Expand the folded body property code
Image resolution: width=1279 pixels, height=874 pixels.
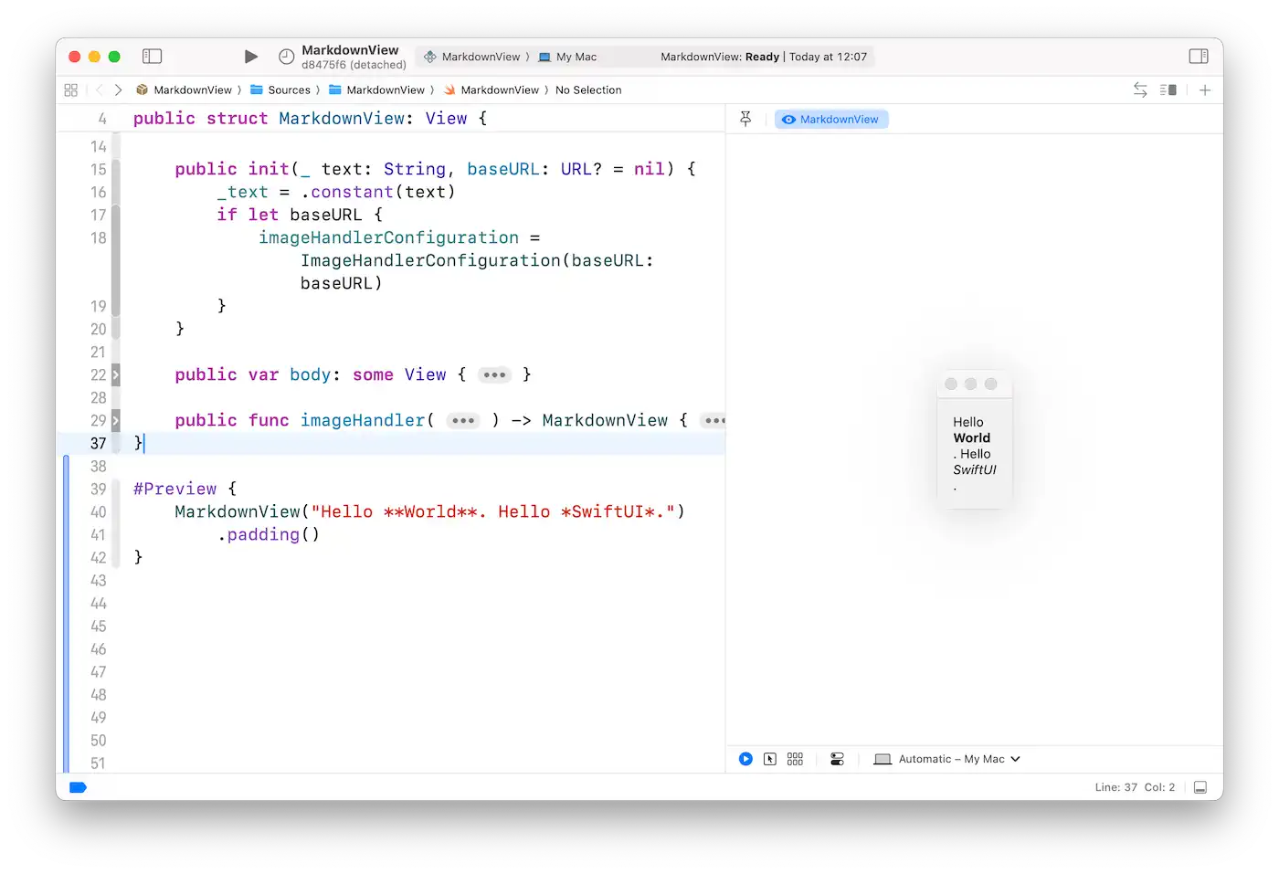[494, 375]
